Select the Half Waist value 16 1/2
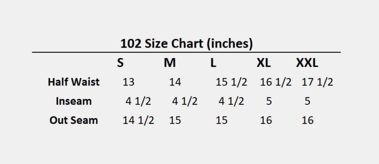This screenshot has height=164, width=379. point(276,82)
